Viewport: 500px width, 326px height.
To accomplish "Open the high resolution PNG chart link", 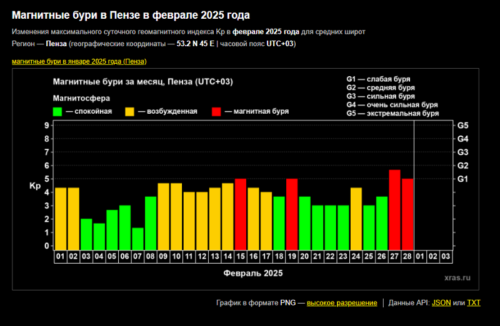I will (341, 303).
